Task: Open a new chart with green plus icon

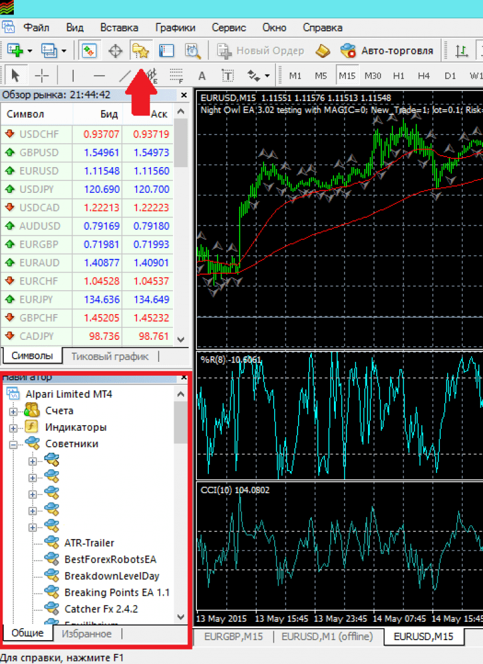Action: point(15,51)
